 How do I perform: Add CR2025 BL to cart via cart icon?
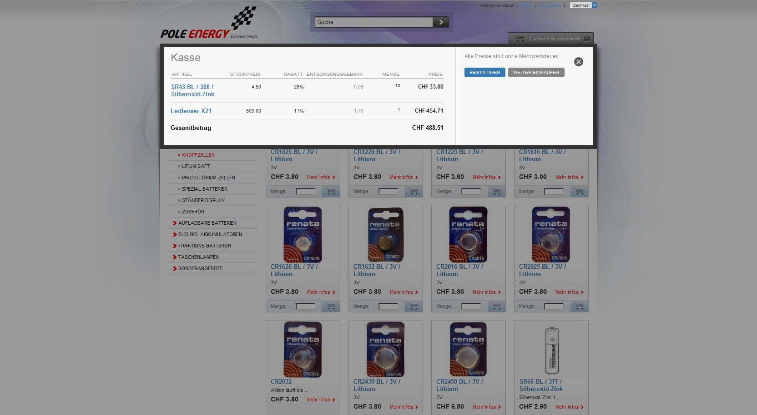(x=579, y=306)
